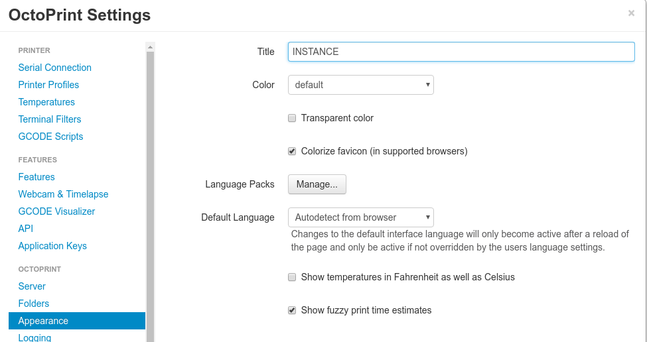This screenshot has width=647, height=342.
Task: Open the Color dropdown
Action: (x=360, y=85)
